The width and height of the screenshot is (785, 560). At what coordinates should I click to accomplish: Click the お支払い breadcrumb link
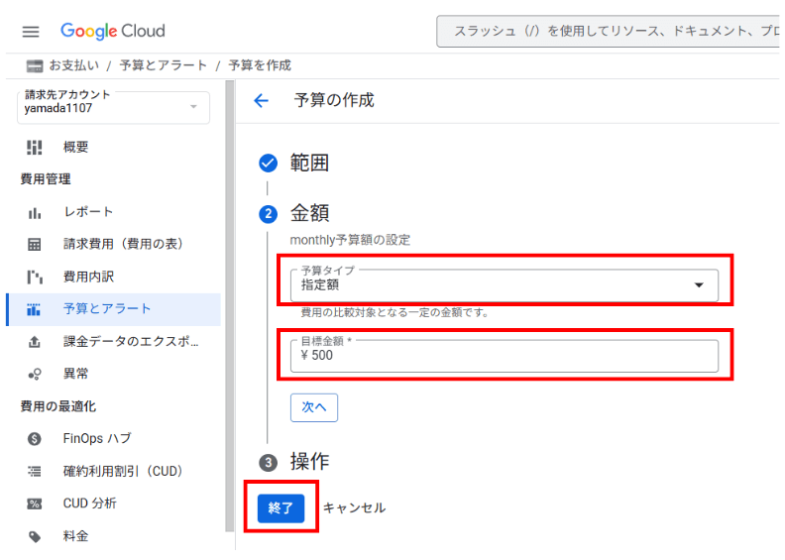pyautogui.click(x=73, y=65)
